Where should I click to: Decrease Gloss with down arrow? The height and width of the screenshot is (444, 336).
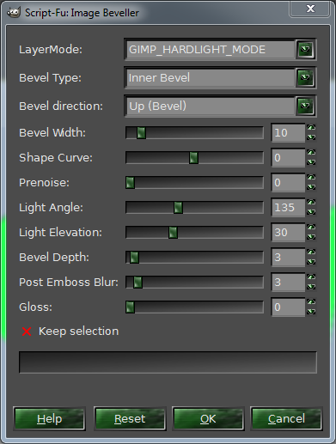(x=311, y=312)
